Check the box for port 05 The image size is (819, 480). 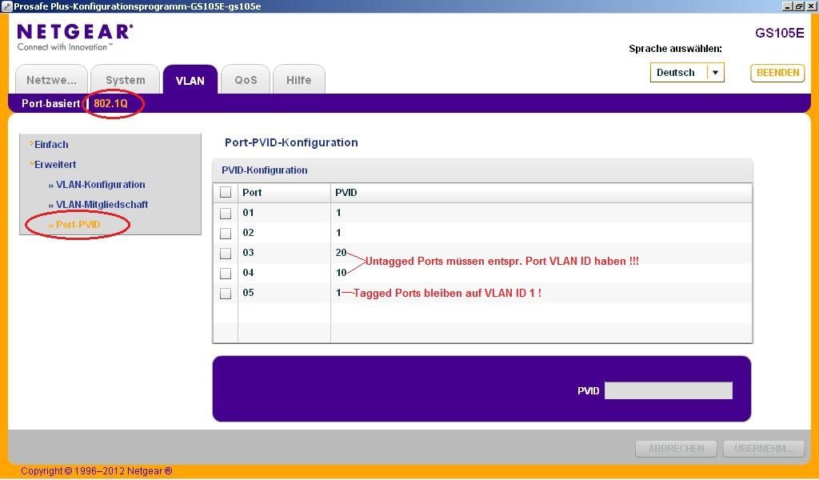226,293
